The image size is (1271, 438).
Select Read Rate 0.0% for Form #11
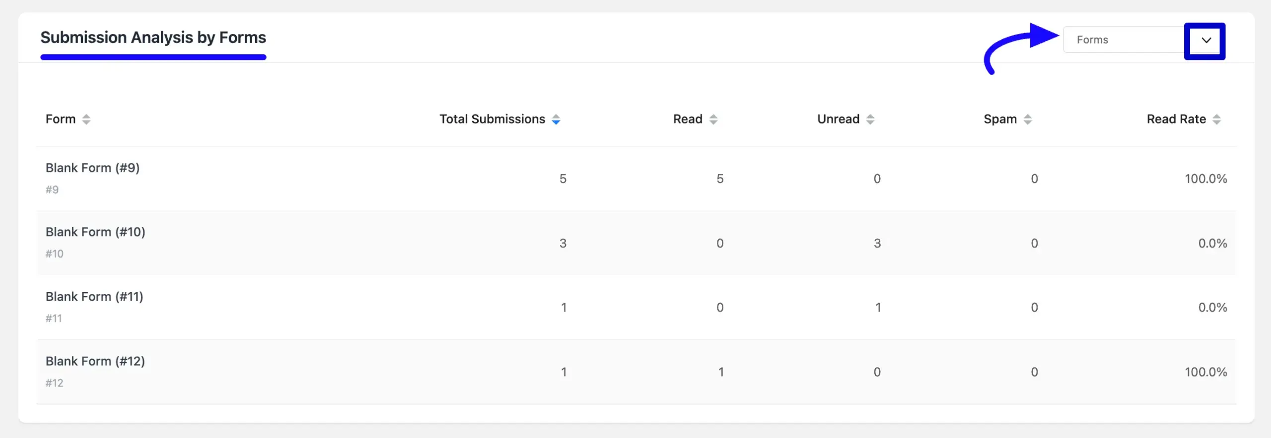1212,307
